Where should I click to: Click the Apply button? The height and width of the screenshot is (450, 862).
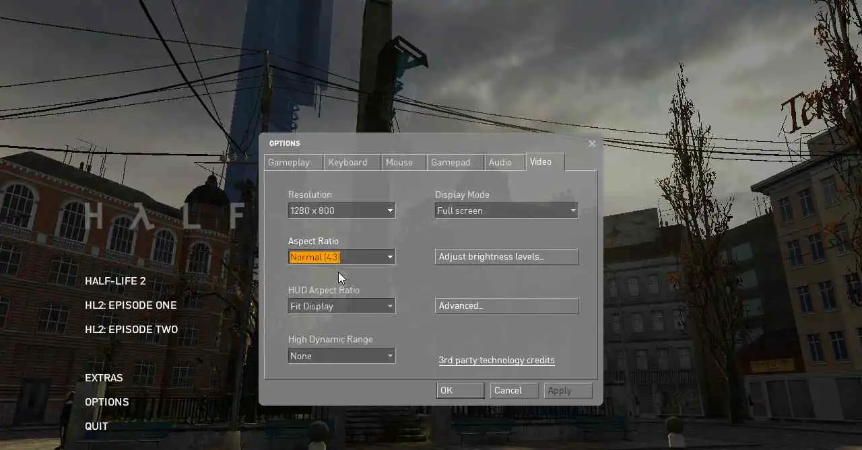[568, 390]
